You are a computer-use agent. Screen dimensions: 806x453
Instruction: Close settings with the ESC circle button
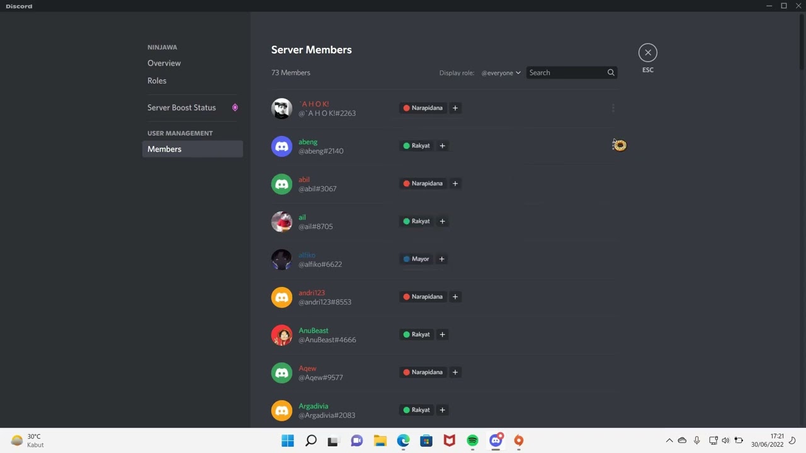tap(647, 53)
